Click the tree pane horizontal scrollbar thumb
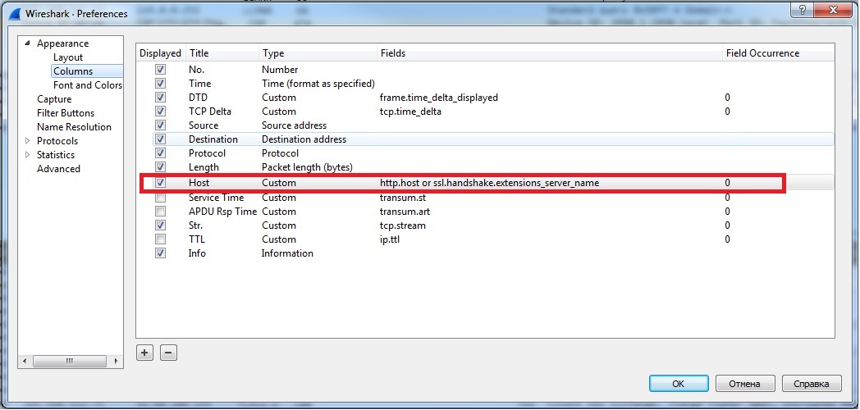 click(69, 362)
